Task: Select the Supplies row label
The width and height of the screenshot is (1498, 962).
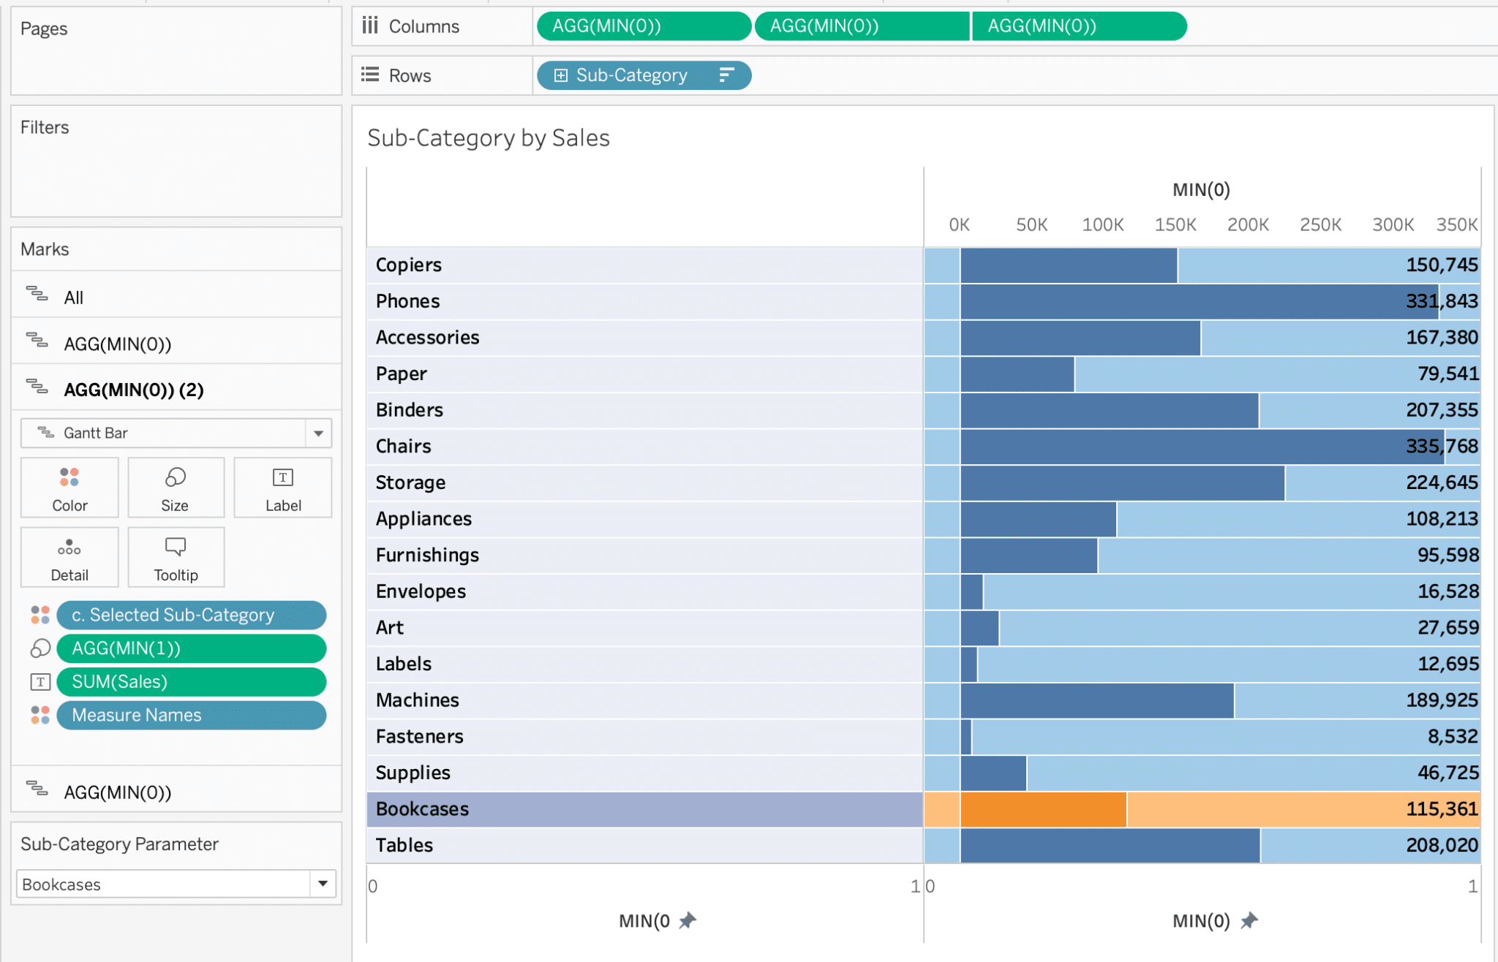Action: click(413, 773)
